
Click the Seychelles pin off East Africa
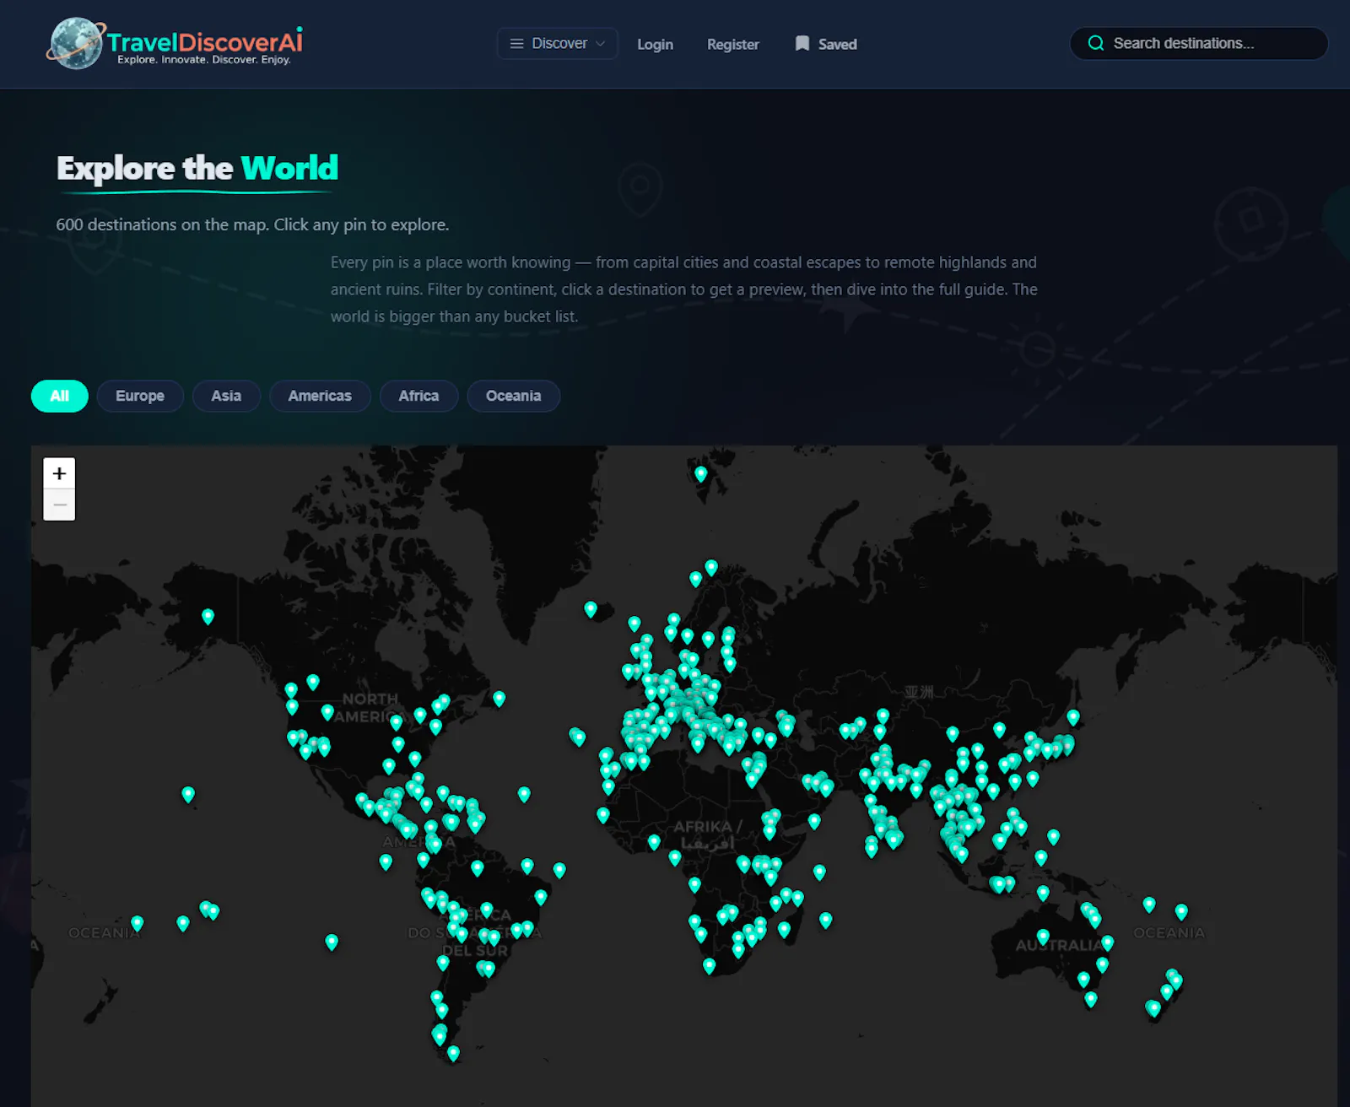(819, 872)
